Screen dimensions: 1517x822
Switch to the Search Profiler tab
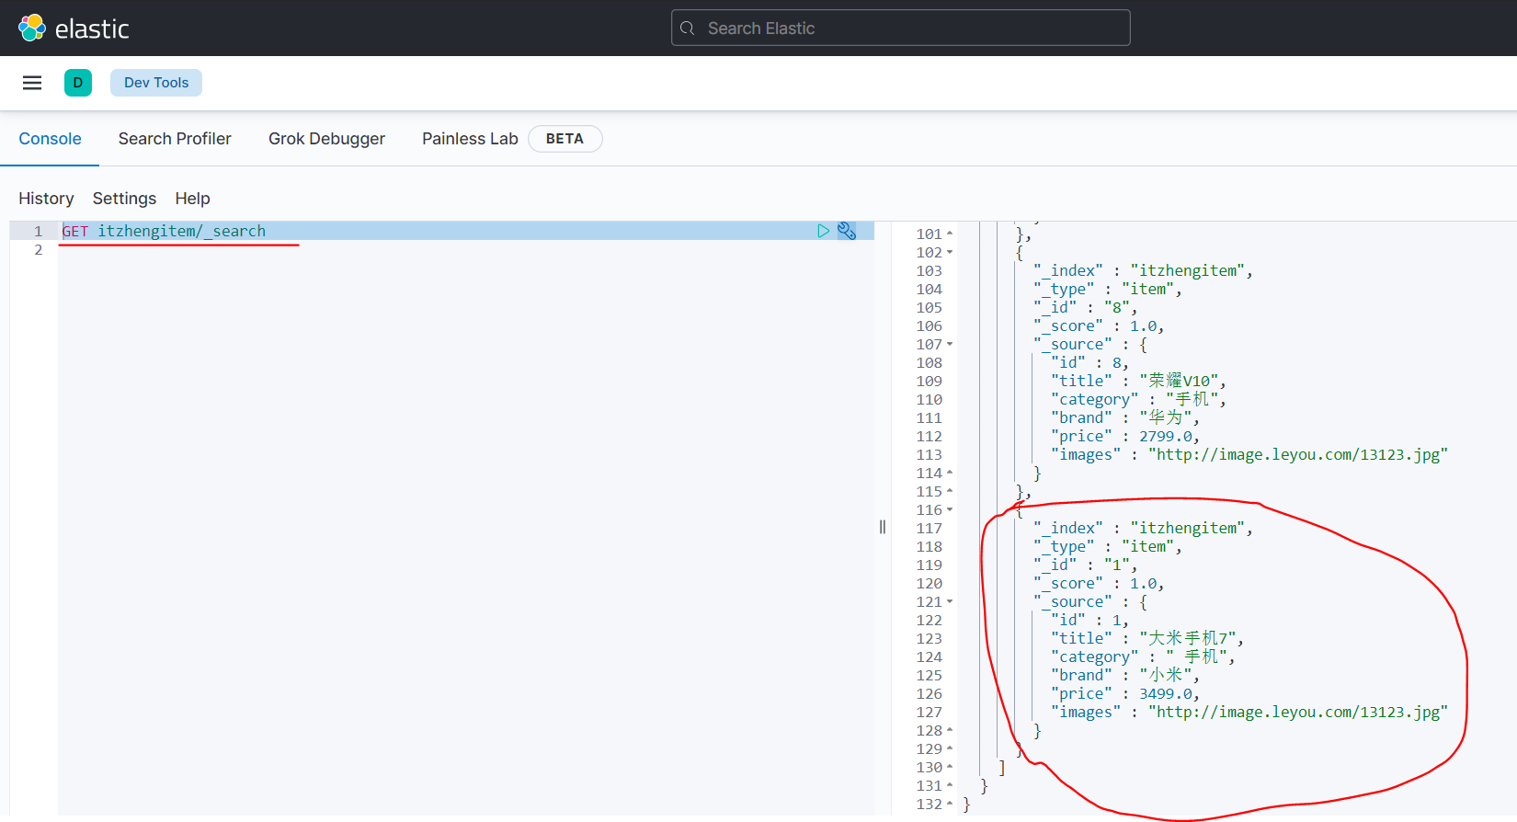[175, 139]
